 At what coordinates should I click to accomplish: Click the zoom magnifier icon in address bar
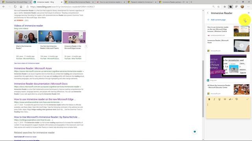coord(213,7)
